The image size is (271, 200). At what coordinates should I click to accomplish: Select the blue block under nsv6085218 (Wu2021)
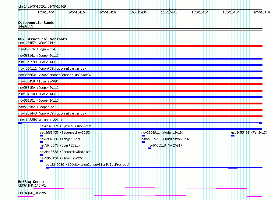click(x=149, y=148)
